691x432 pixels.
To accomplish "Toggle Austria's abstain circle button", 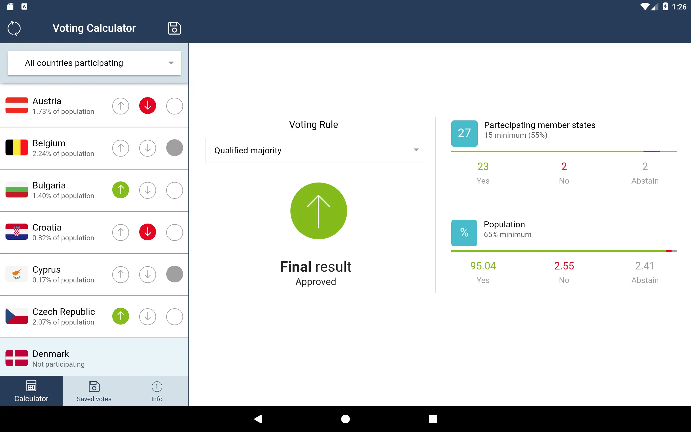I will (174, 106).
